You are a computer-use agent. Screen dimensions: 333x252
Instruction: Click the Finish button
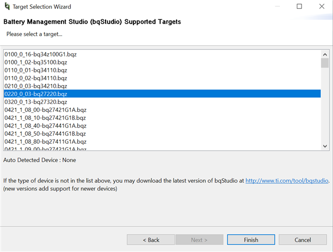[251, 240]
